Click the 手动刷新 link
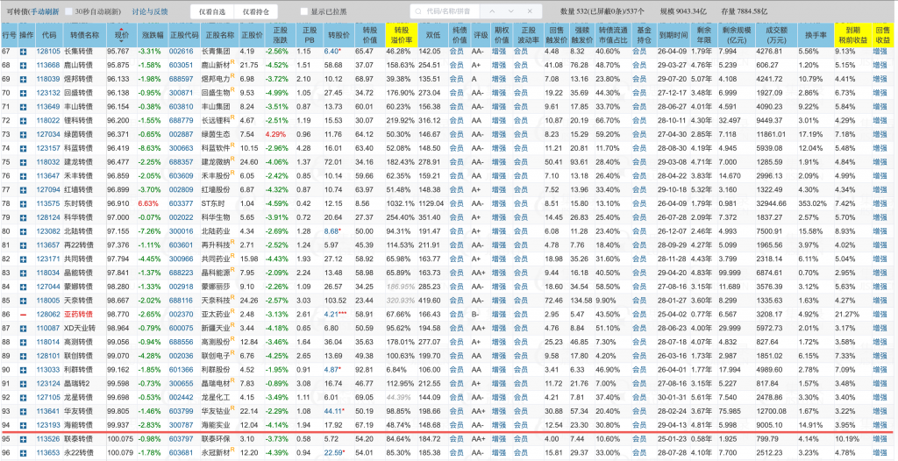Viewport: 898px width, 461px height. [x=44, y=11]
